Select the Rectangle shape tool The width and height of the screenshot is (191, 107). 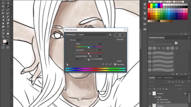(x=3, y=34)
